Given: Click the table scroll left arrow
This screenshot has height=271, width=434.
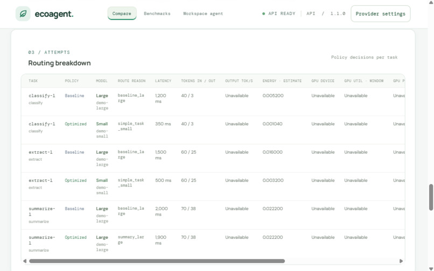Looking at the screenshot, I should 25,261.
